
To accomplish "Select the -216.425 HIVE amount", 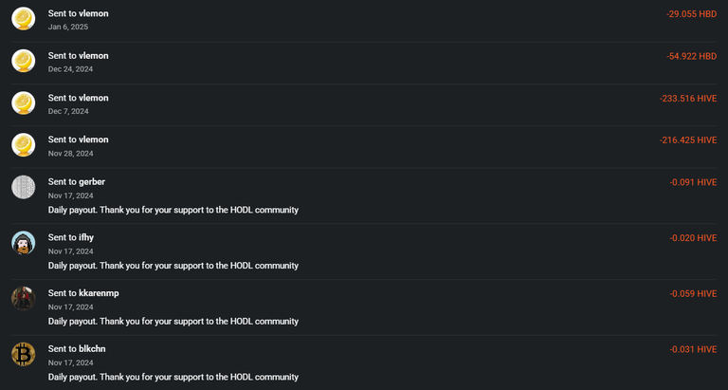I will tap(688, 140).
